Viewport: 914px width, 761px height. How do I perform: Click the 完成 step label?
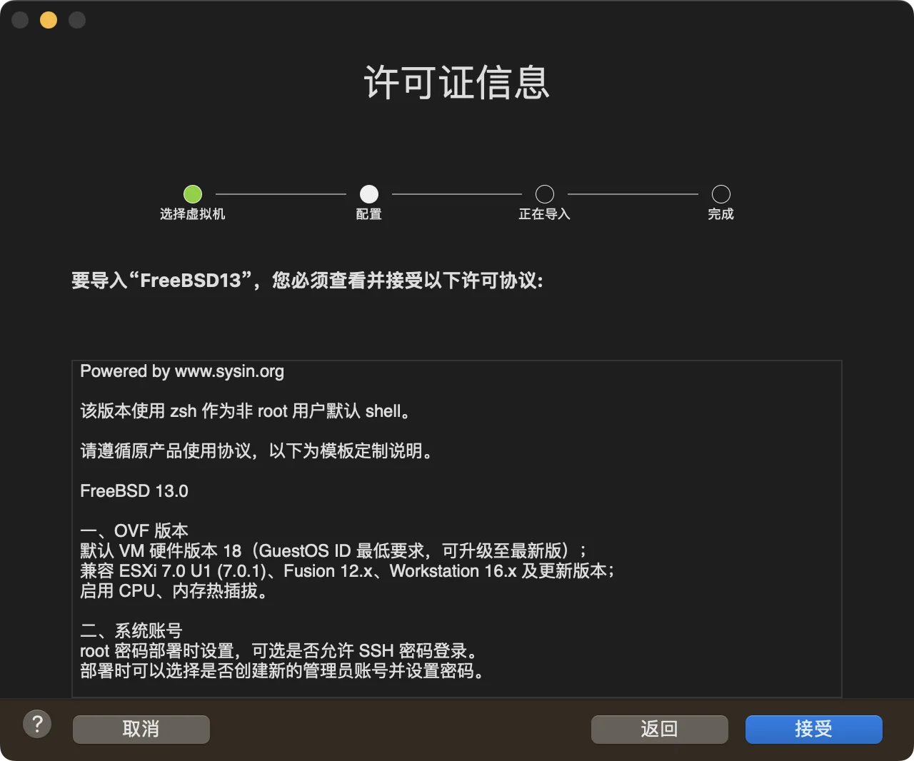tap(720, 214)
